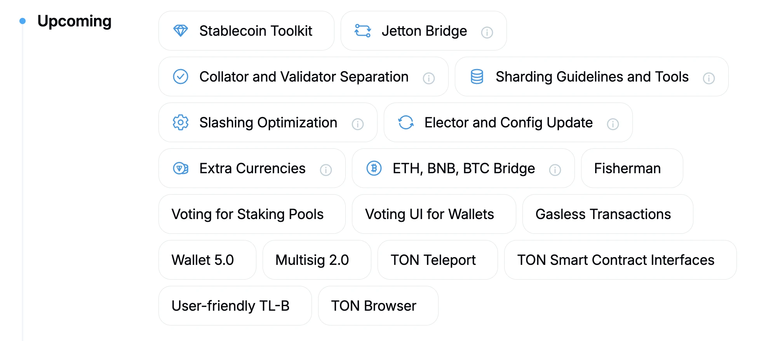Show info for Jetton Bridge

pyautogui.click(x=487, y=32)
